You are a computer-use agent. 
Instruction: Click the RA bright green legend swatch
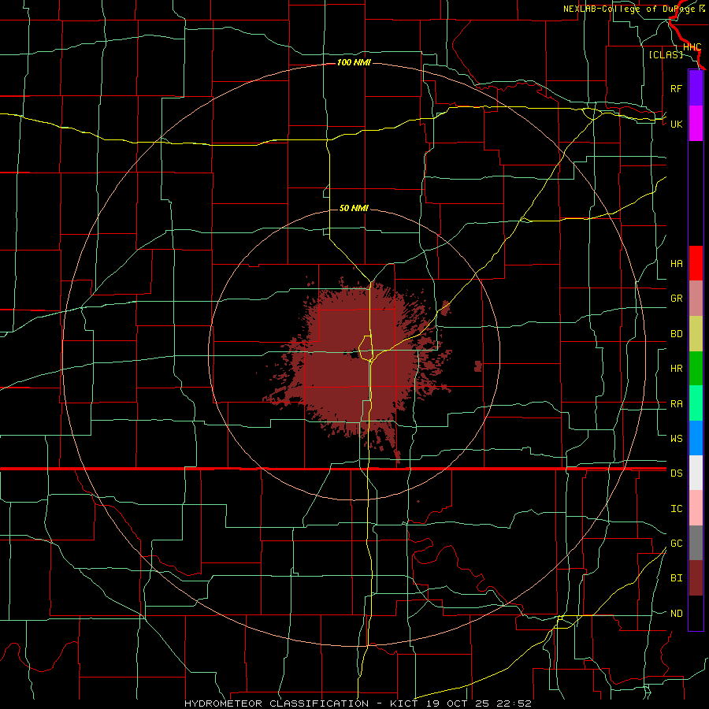point(696,403)
